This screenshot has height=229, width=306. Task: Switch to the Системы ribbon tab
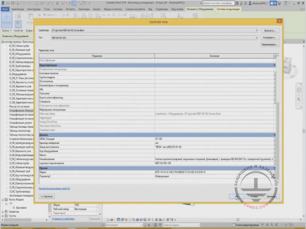click(x=58, y=9)
